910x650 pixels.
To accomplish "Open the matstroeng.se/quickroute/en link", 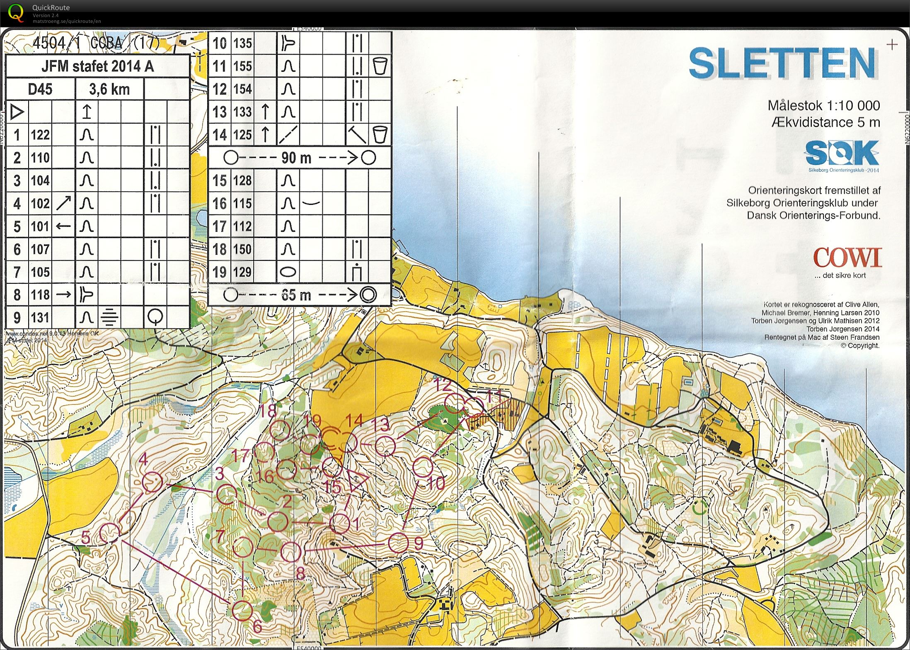I will click(67, 21).
